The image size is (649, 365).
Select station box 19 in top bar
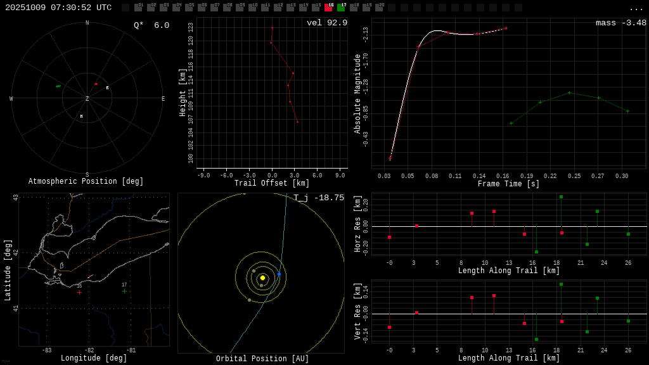point(366,8)
